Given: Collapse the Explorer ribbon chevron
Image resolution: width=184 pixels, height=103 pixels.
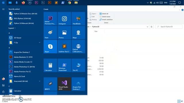Looking at the screenshot, I should [x=179, y=10].
